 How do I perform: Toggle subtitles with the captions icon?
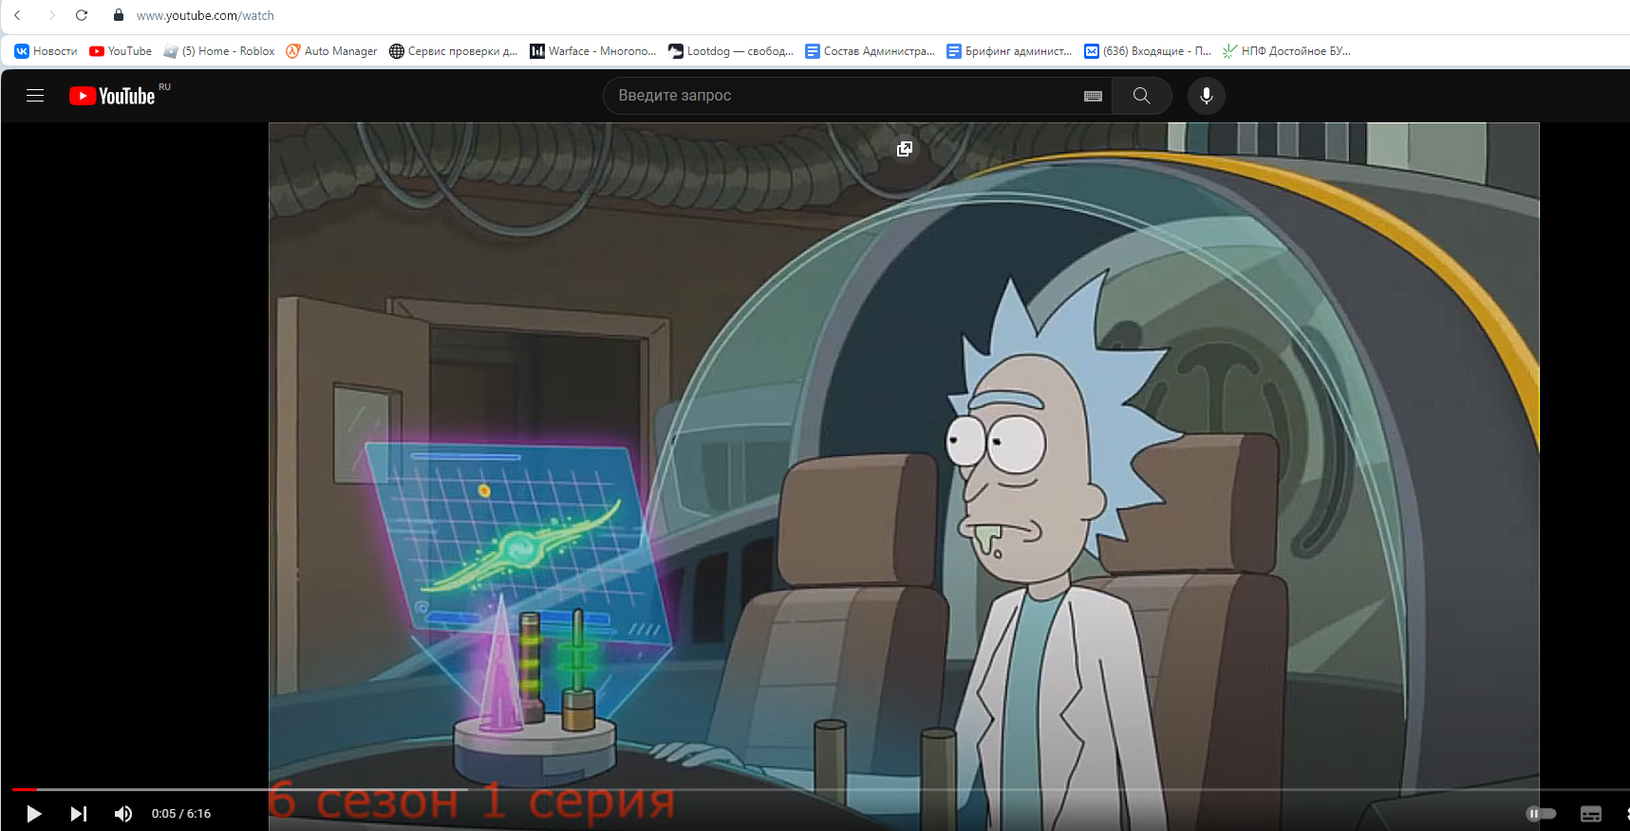point(1591,814)
